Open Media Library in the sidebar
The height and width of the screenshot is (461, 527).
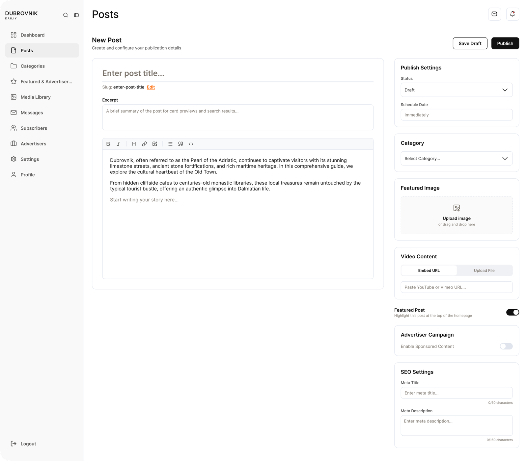tap(42, 97)
